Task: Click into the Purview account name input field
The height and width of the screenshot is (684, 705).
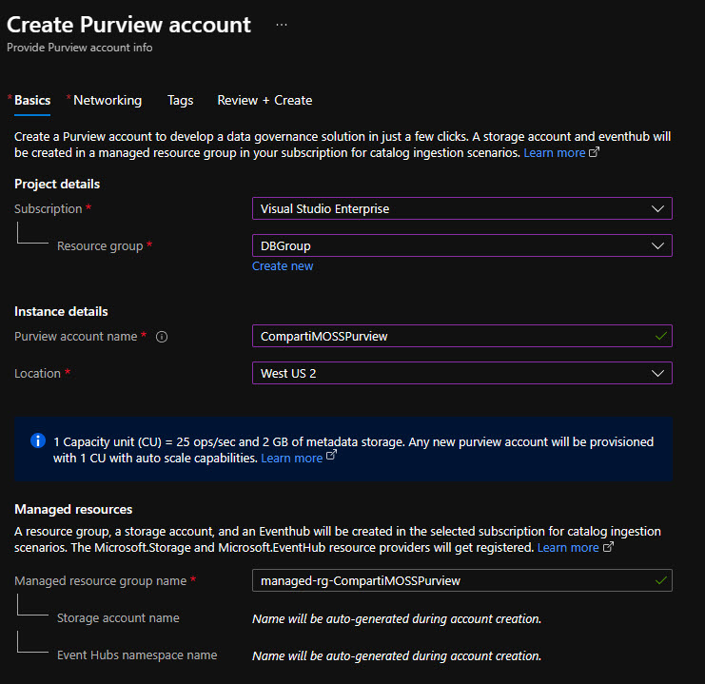Action: (x=462, y=336)
